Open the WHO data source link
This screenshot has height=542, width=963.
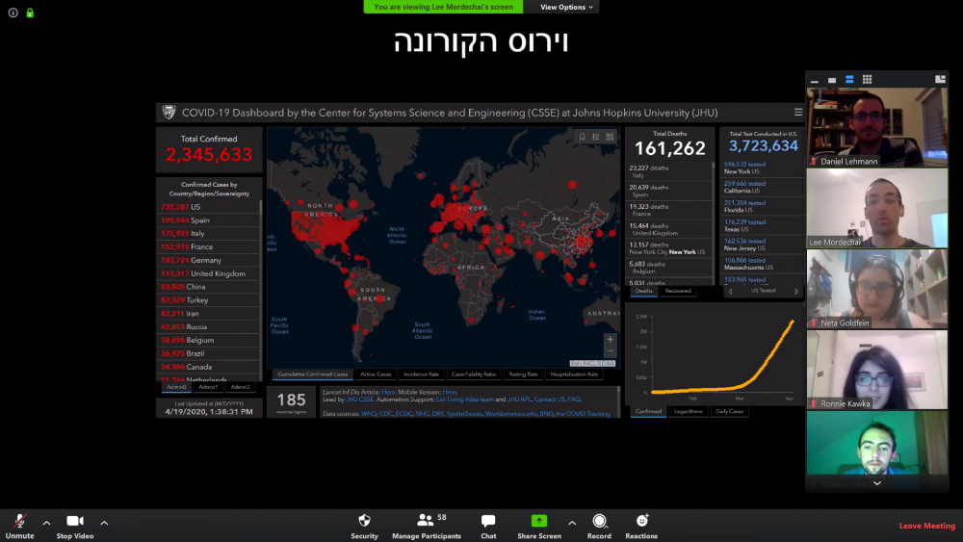click(369, 414)
